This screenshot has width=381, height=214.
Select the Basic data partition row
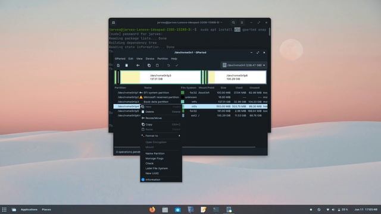pyautogui.click(x=190, y=102)
